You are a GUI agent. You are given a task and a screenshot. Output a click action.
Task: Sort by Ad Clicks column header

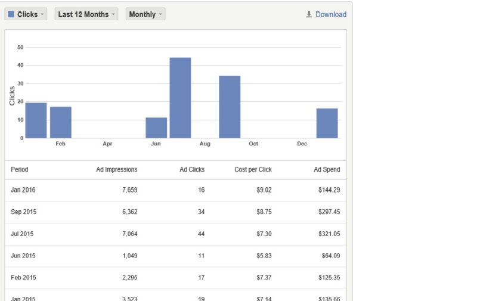(192, 170)
